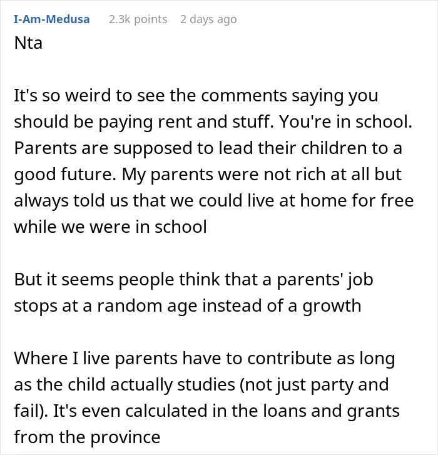Click the line starting "Where I live parents"
The image size is (438, 455).
tap(205, 359)
